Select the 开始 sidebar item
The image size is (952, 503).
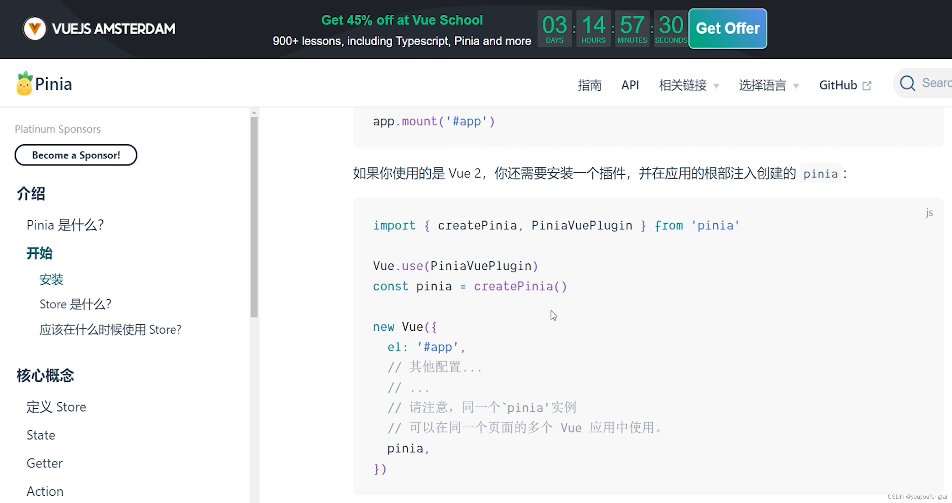point(39,253)
